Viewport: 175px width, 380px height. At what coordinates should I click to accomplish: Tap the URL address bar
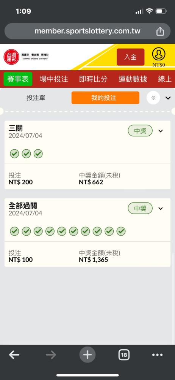(x=87, y=31)
